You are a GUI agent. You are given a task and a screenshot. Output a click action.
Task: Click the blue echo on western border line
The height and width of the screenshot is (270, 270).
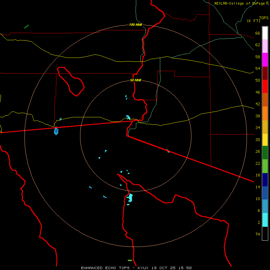[x=56, y=131]
